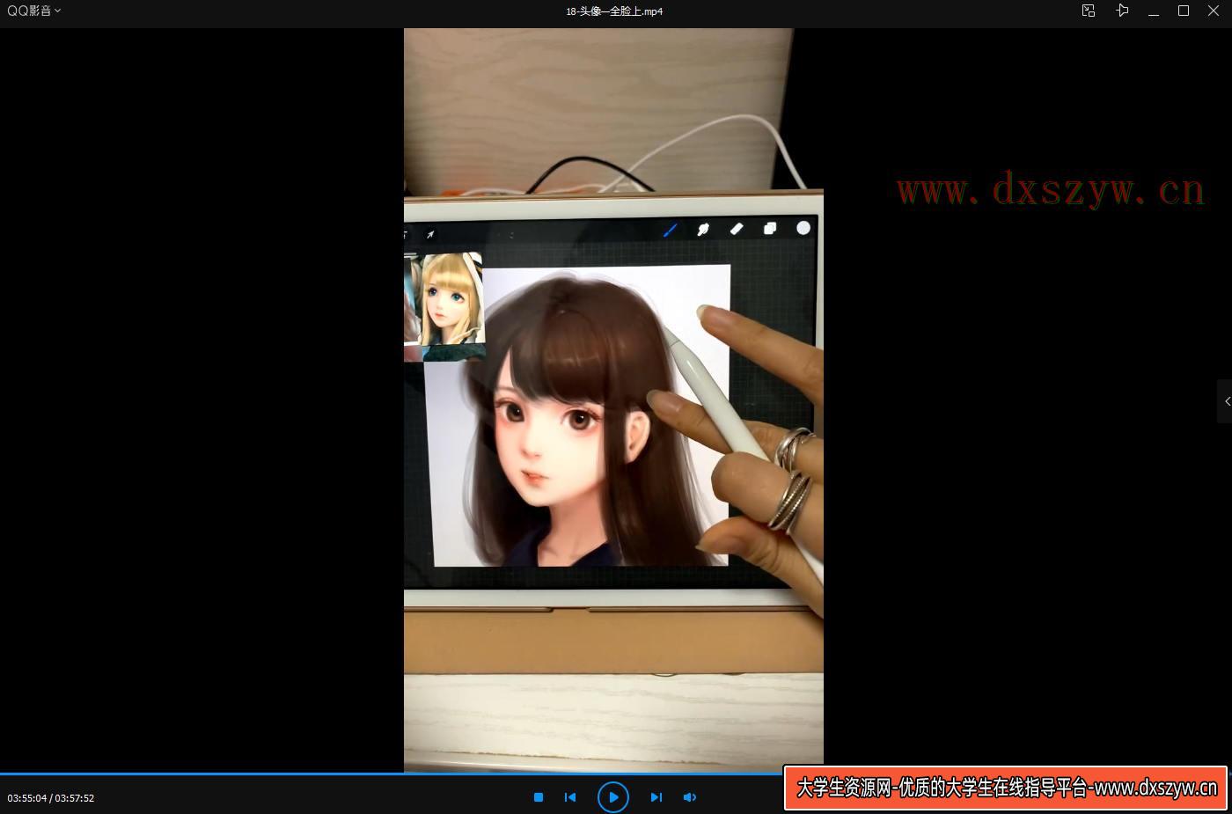
Task: Pin the player window on top
Action: tap(1122, 11)
